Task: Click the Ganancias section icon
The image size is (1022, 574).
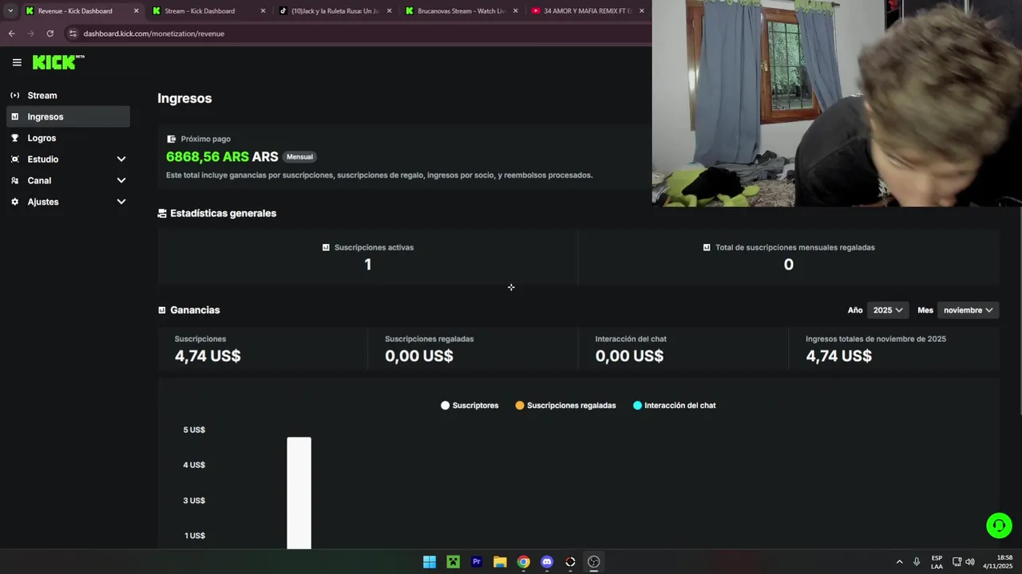Action: pos(162,310)
